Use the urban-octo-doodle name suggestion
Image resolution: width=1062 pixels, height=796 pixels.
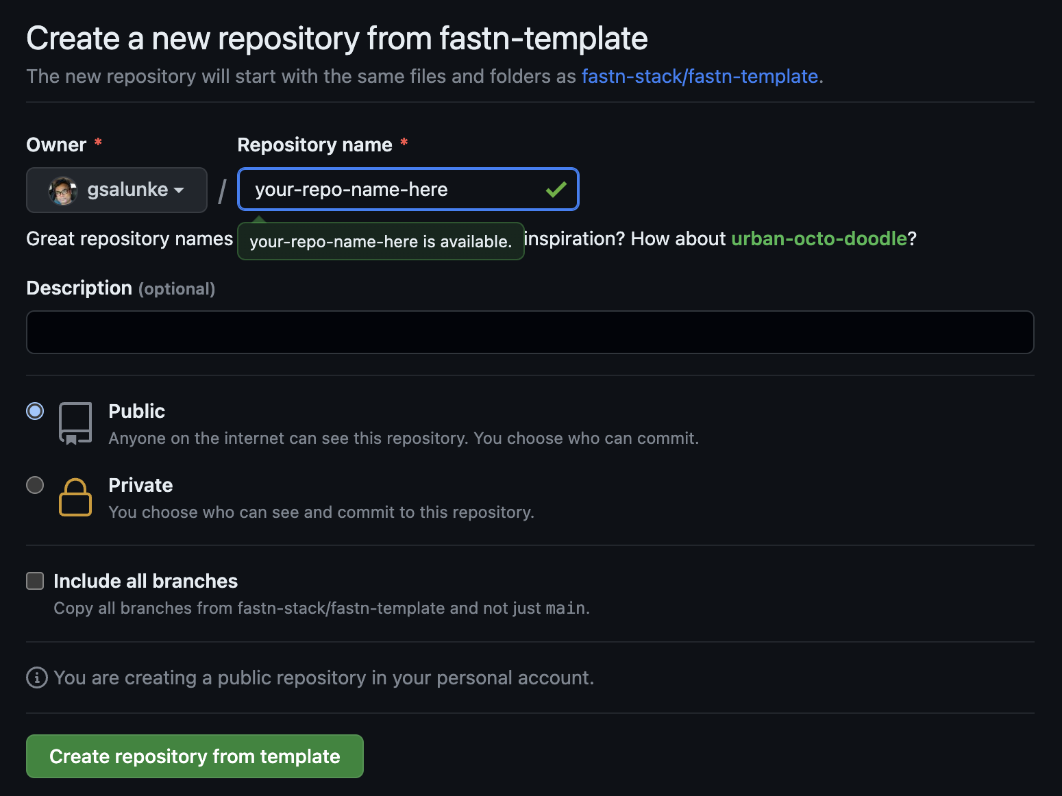(819, 238)
